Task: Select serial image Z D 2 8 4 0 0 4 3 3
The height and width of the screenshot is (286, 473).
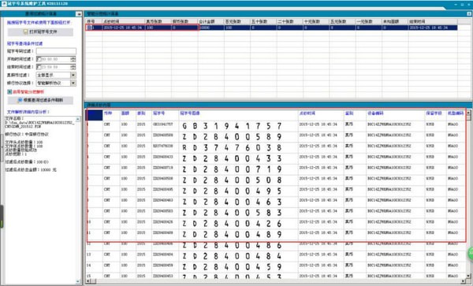Action: (232, 158)
